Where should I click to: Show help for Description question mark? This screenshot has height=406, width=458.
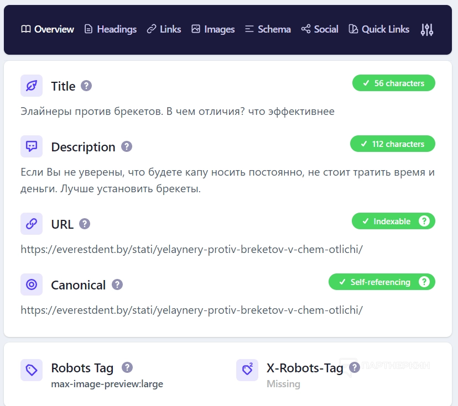point(127,146)
